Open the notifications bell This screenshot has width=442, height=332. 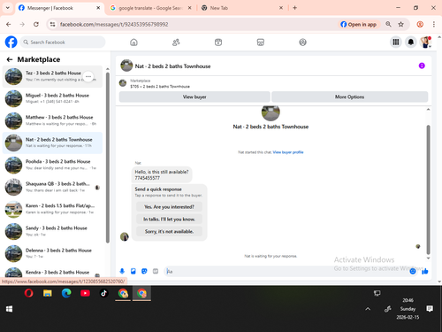[x=411, y=42]
